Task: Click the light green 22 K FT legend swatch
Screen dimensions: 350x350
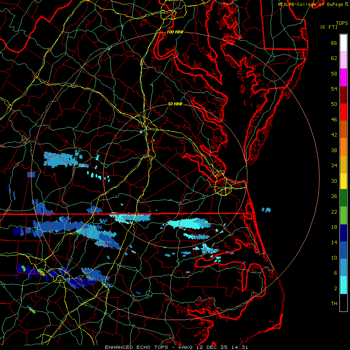Action: pos(343,215)
